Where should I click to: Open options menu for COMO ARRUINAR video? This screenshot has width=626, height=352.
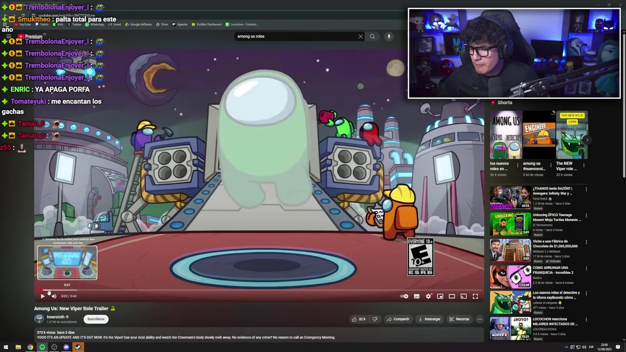click(x=586, y=269)
